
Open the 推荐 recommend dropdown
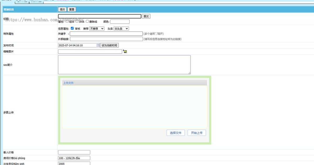point(97,29)
